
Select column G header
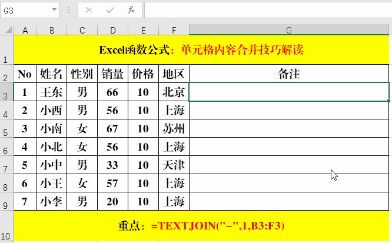coord(289,30)
